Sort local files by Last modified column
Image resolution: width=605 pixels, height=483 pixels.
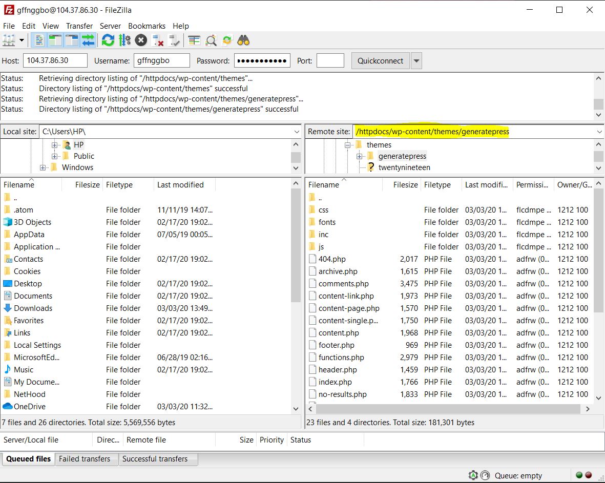tap(184, 185)
